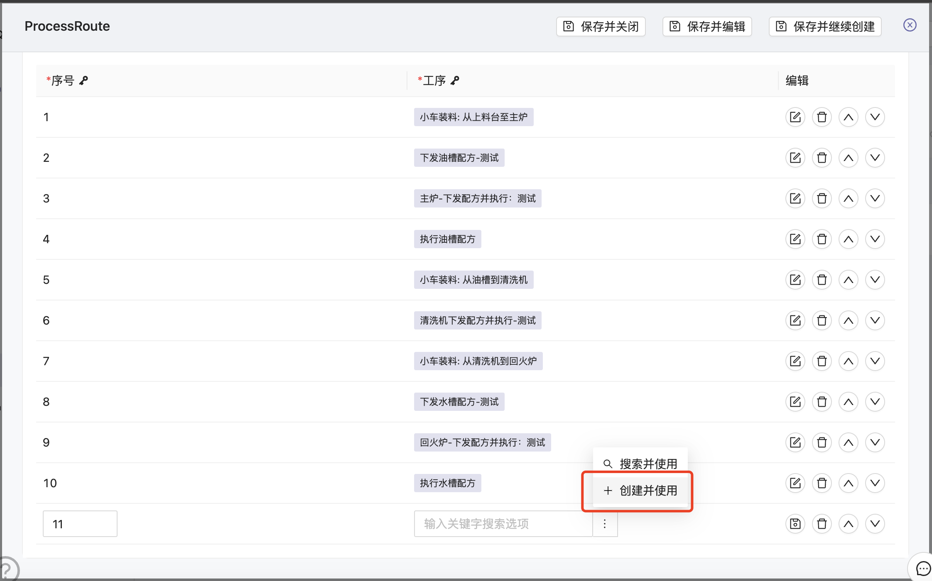Click 保存并编辑 button
This screenshot has height=581, width=932.
[707, 27]
